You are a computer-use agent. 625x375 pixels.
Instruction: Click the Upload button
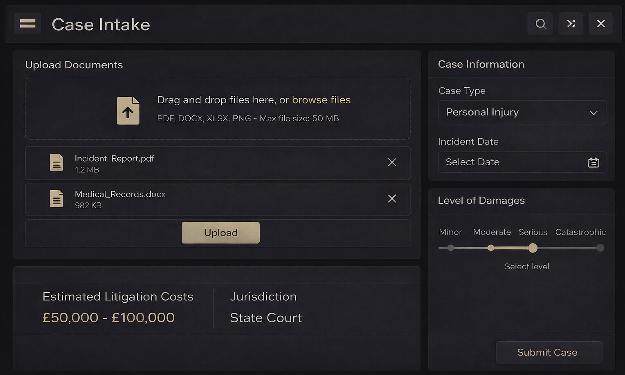pyautogui.click(x=220, y=233)
